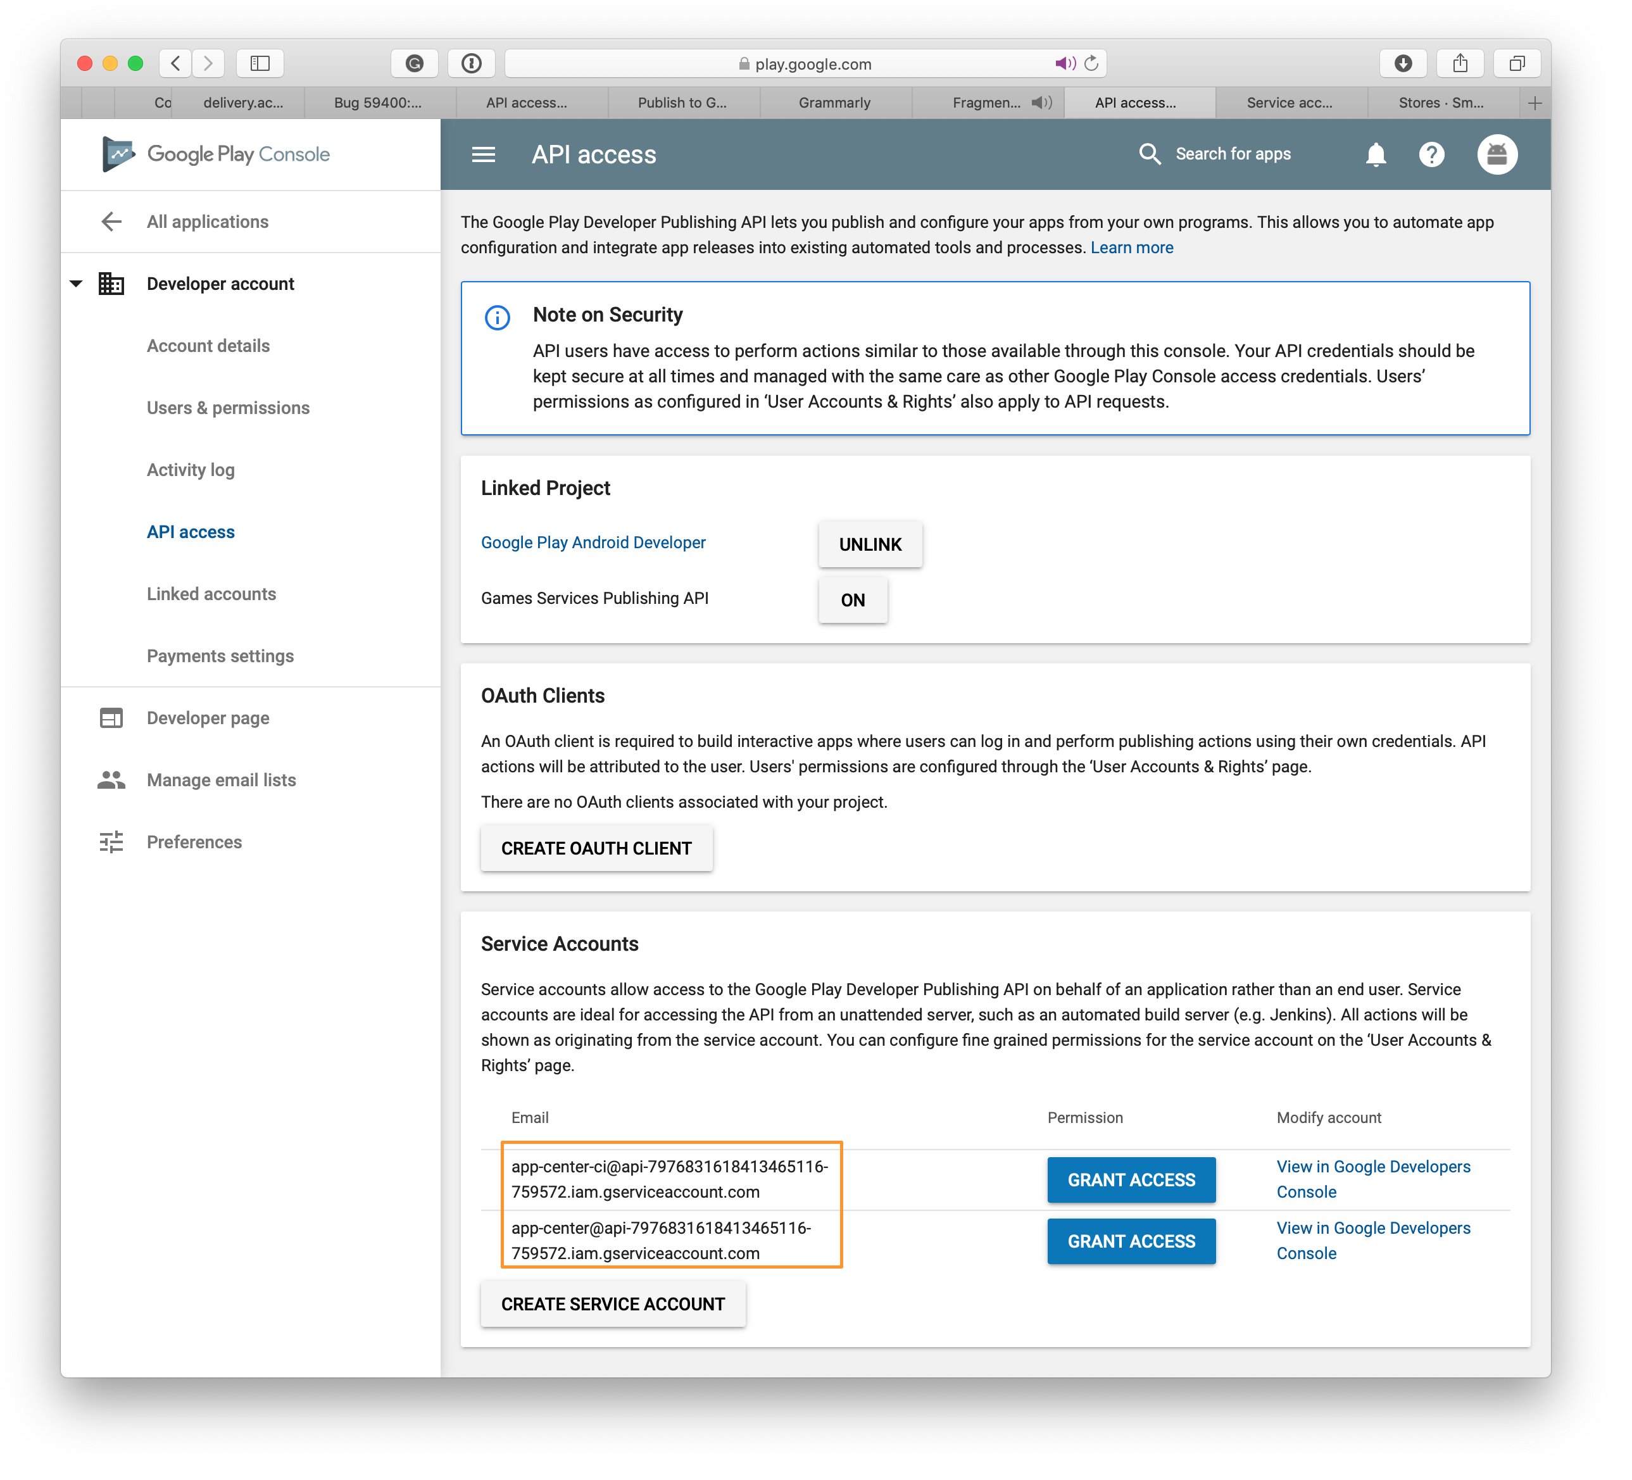1632x1480 pixels.
Task: Click the notifications bell icon
Action: [x=1375, y=155]
